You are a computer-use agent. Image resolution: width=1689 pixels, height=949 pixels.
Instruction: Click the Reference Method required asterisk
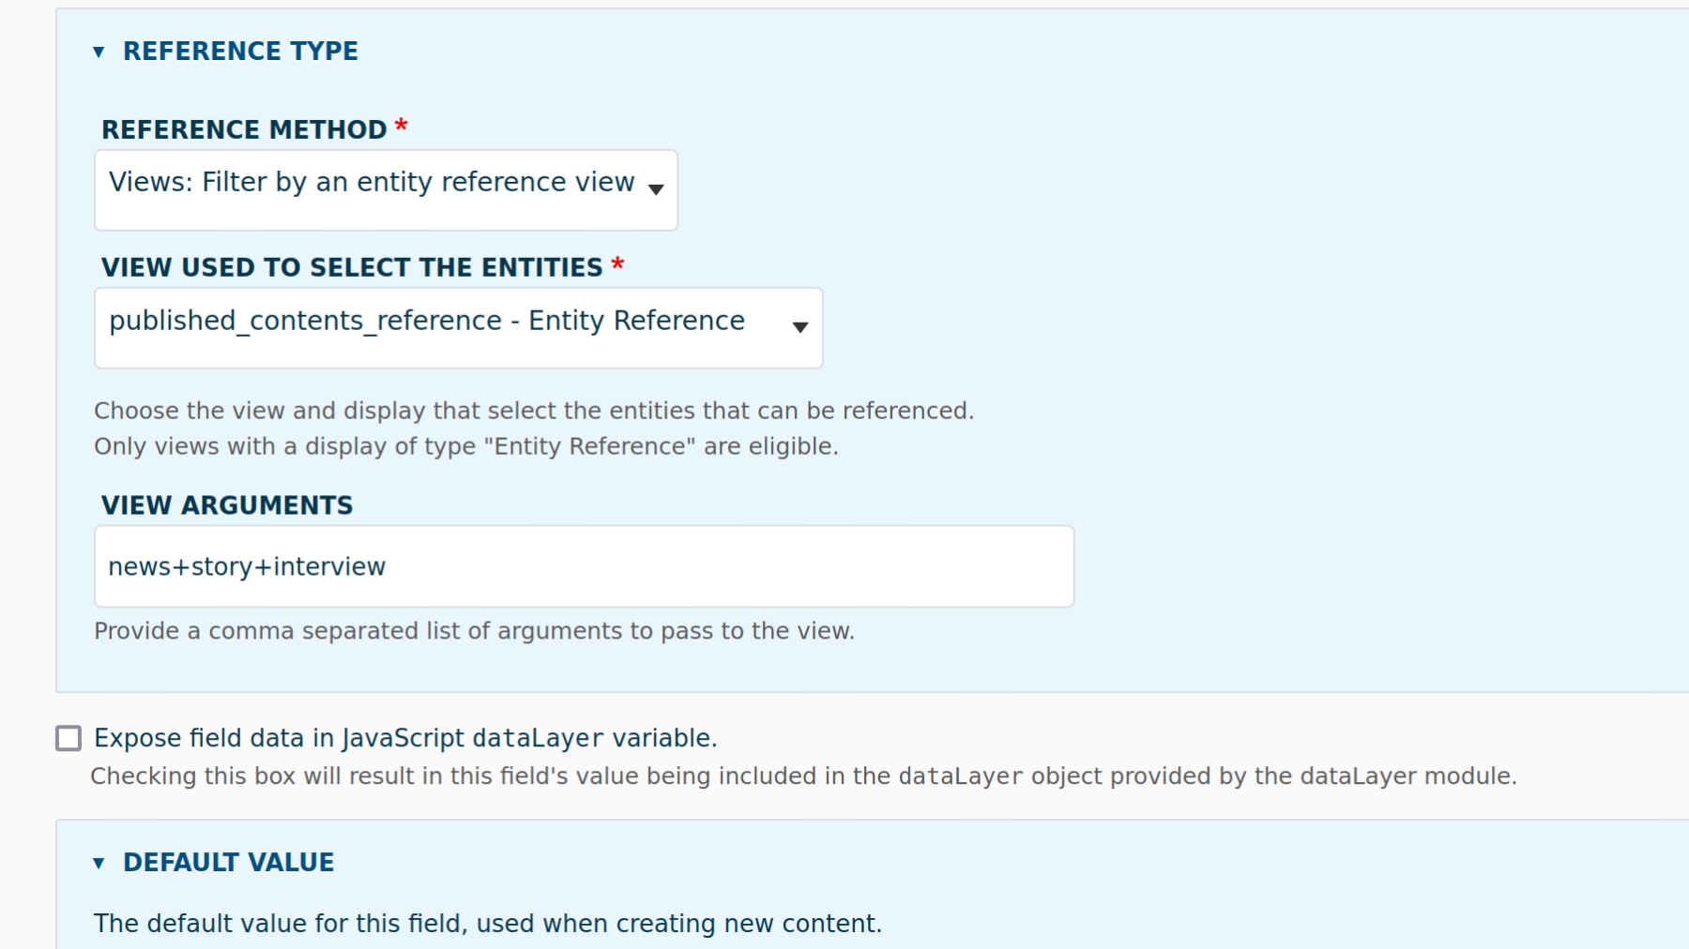point(402,127)
